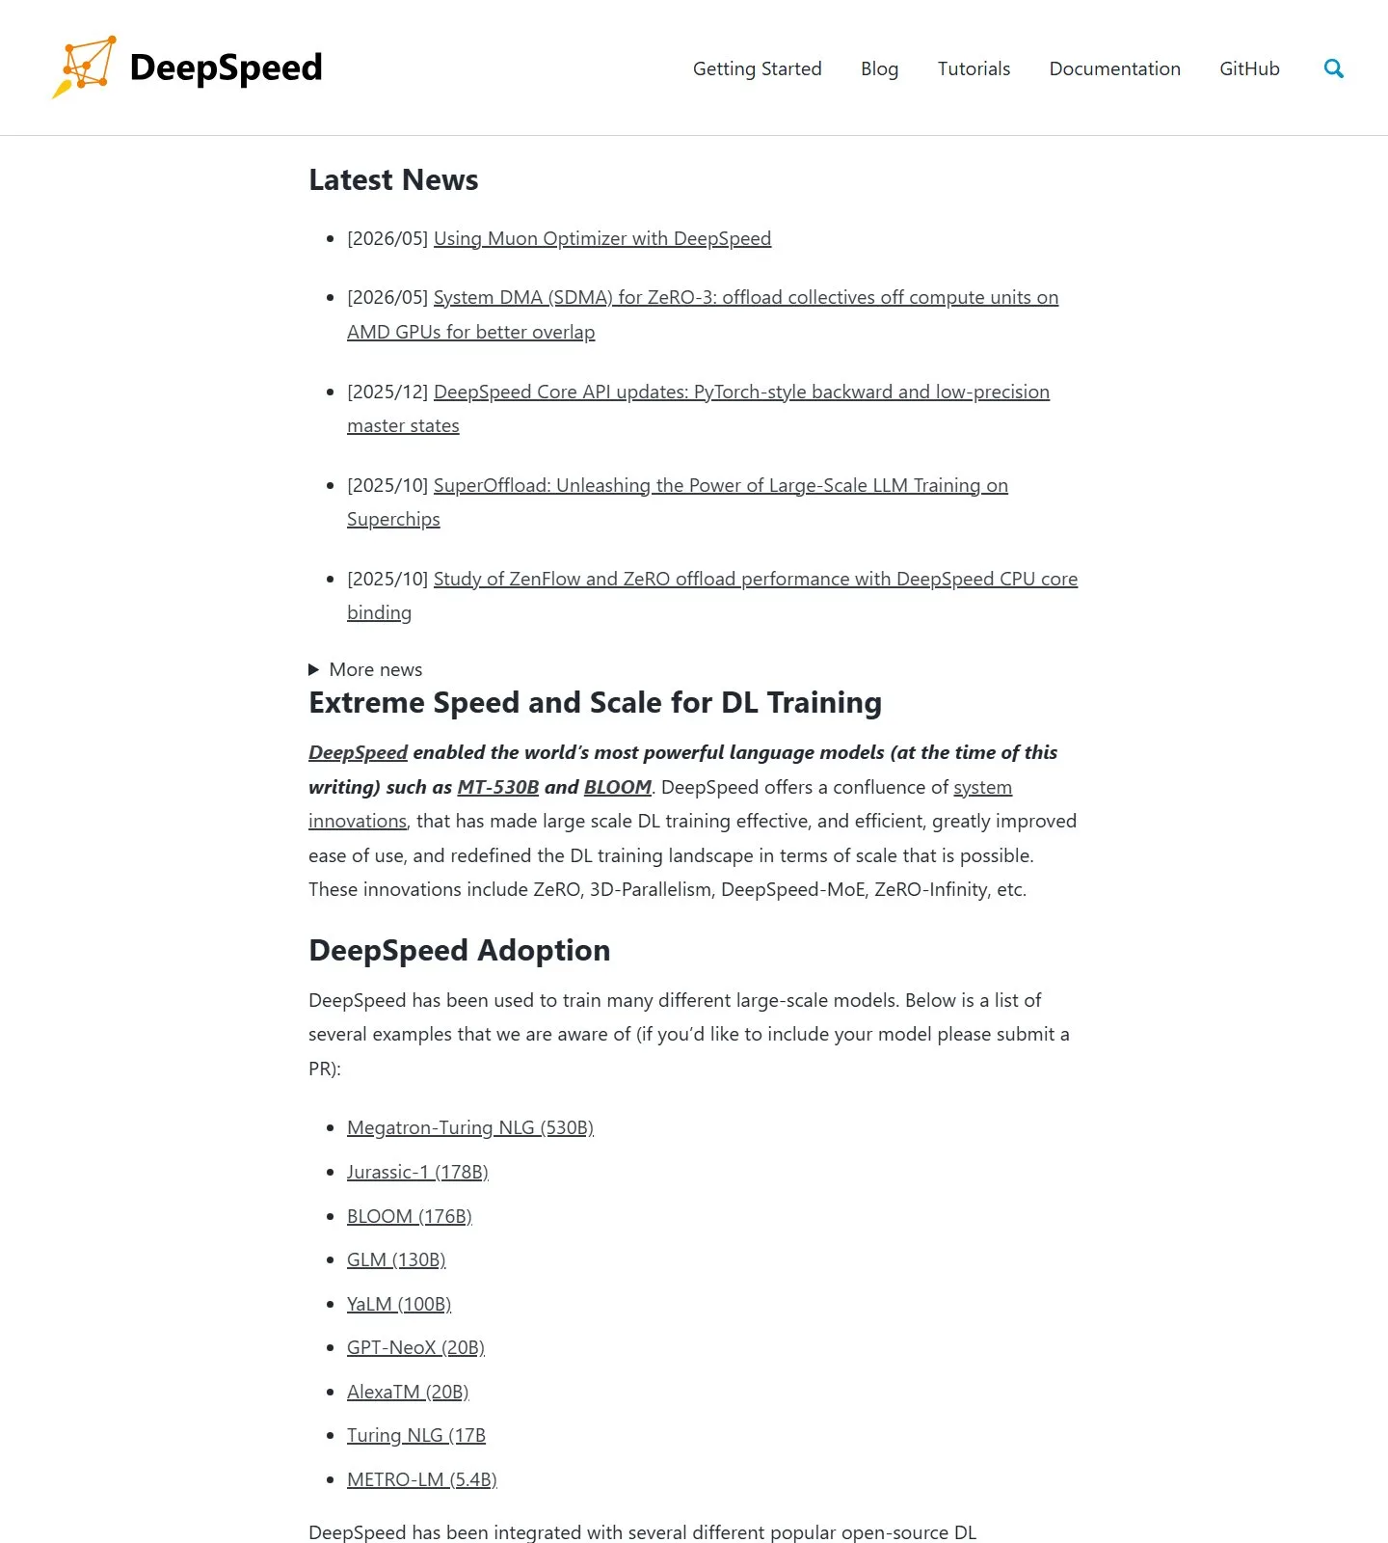Open DeepSpeed Core API updates news link
Image resolution: width=1388 pixels, height=1543 pixels.
[698, 409]
